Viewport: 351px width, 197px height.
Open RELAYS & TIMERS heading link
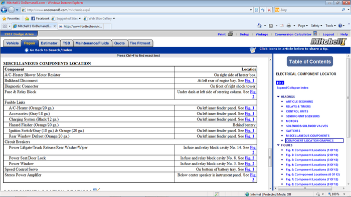click(298, 106)
